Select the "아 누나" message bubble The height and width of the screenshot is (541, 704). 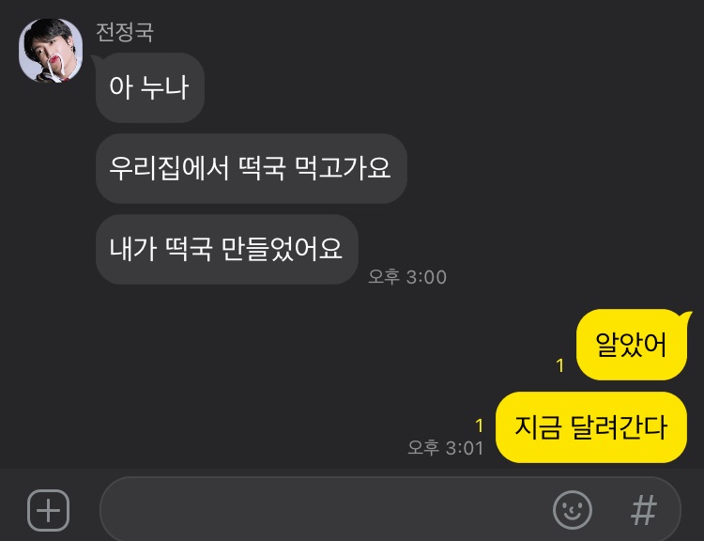click(x=150, y=87)
